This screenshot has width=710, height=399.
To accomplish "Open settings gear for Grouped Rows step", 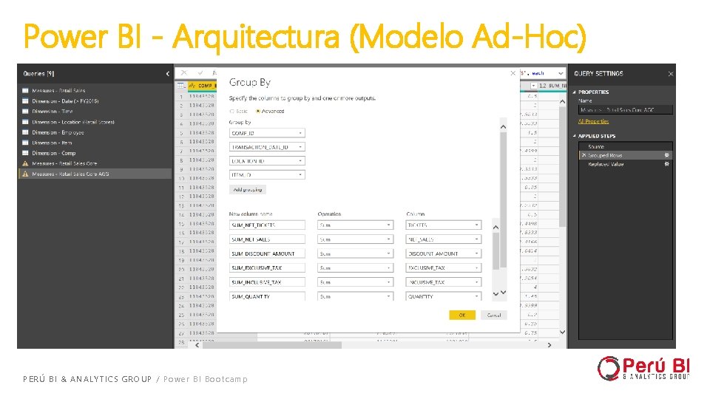I will (666, 155).
